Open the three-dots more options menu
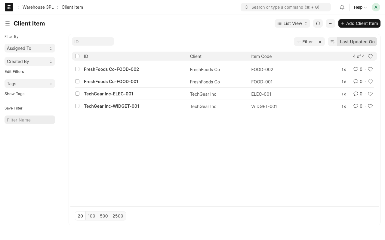 coord(330,23)
